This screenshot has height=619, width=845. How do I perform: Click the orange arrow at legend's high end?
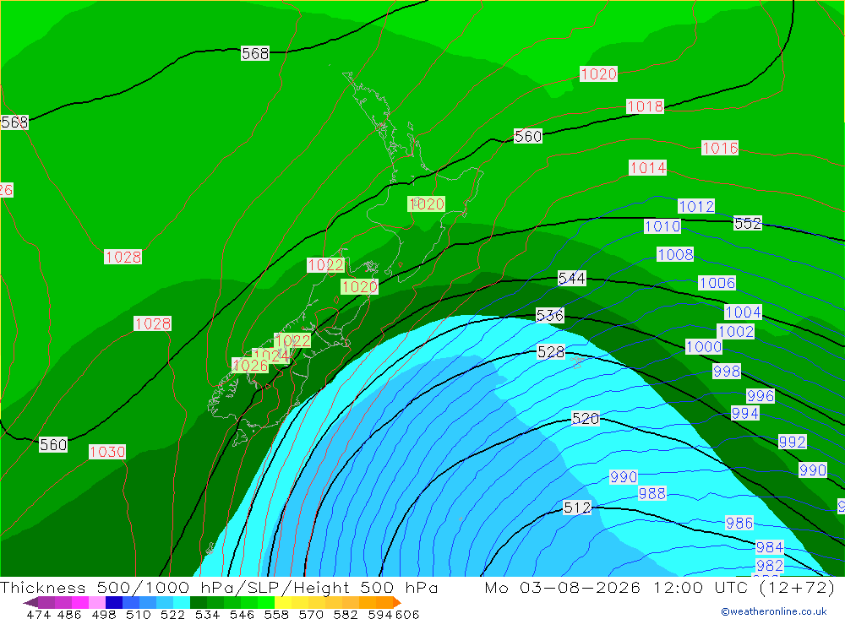pos(396,602)
